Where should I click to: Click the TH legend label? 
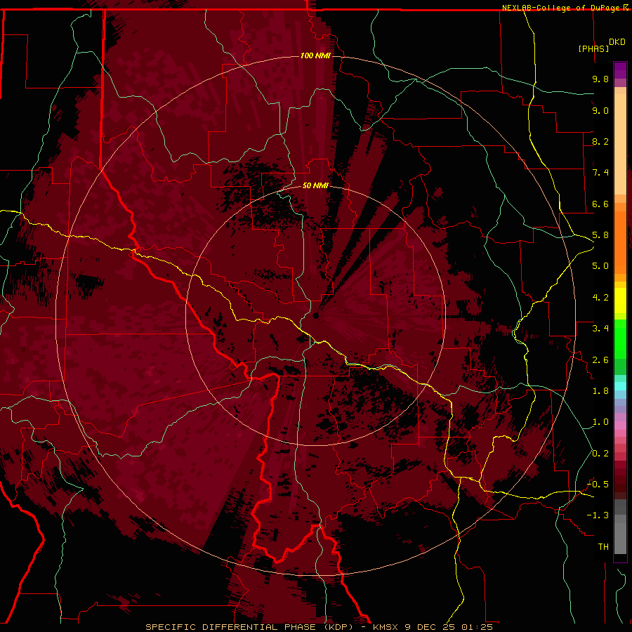point(603,547)
